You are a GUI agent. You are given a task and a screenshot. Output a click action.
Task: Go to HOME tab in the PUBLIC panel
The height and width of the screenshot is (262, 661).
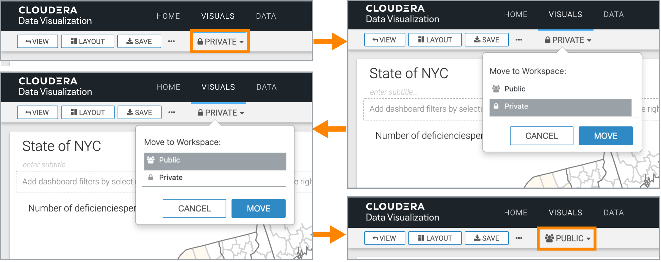(516, 213)
